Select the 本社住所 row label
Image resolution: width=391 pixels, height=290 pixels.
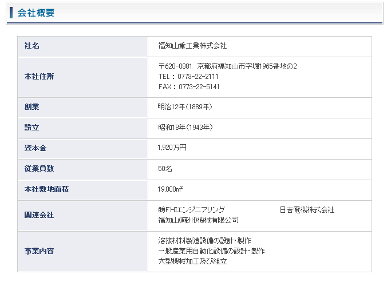[x=39, y=77]
